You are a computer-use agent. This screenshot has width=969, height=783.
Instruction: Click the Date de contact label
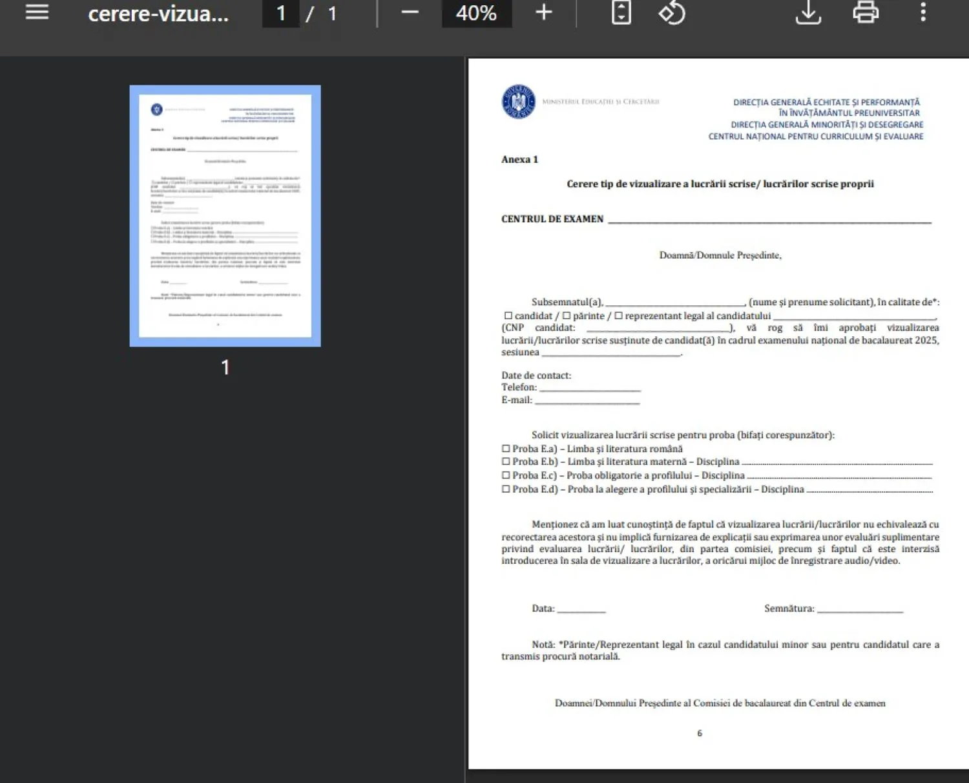pos(536,375)
